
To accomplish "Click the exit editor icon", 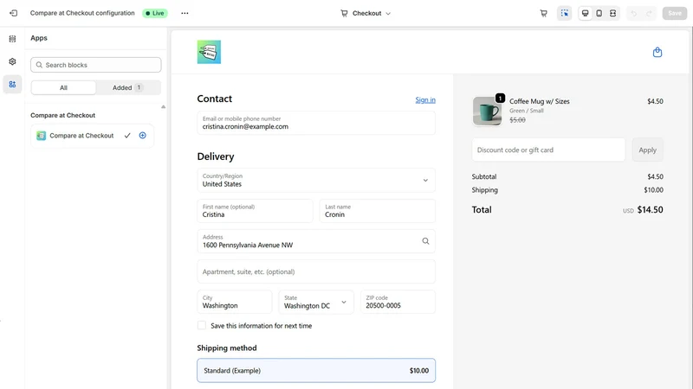I will pyautogui.click(x=14, y=13).
